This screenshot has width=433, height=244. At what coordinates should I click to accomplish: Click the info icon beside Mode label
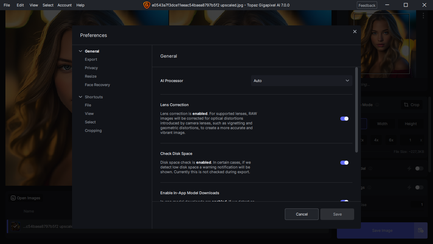pyautogui.click(x=377, y=105)
